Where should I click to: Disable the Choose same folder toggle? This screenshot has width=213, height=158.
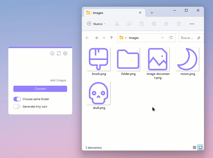(x=17, y=99)
